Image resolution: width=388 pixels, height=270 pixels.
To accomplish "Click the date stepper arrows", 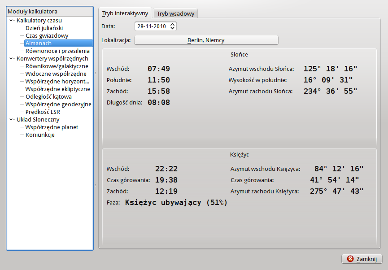I will click(173, 26).
